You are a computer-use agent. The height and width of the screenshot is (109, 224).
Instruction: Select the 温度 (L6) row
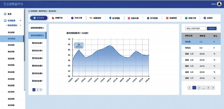coord(201,72)
